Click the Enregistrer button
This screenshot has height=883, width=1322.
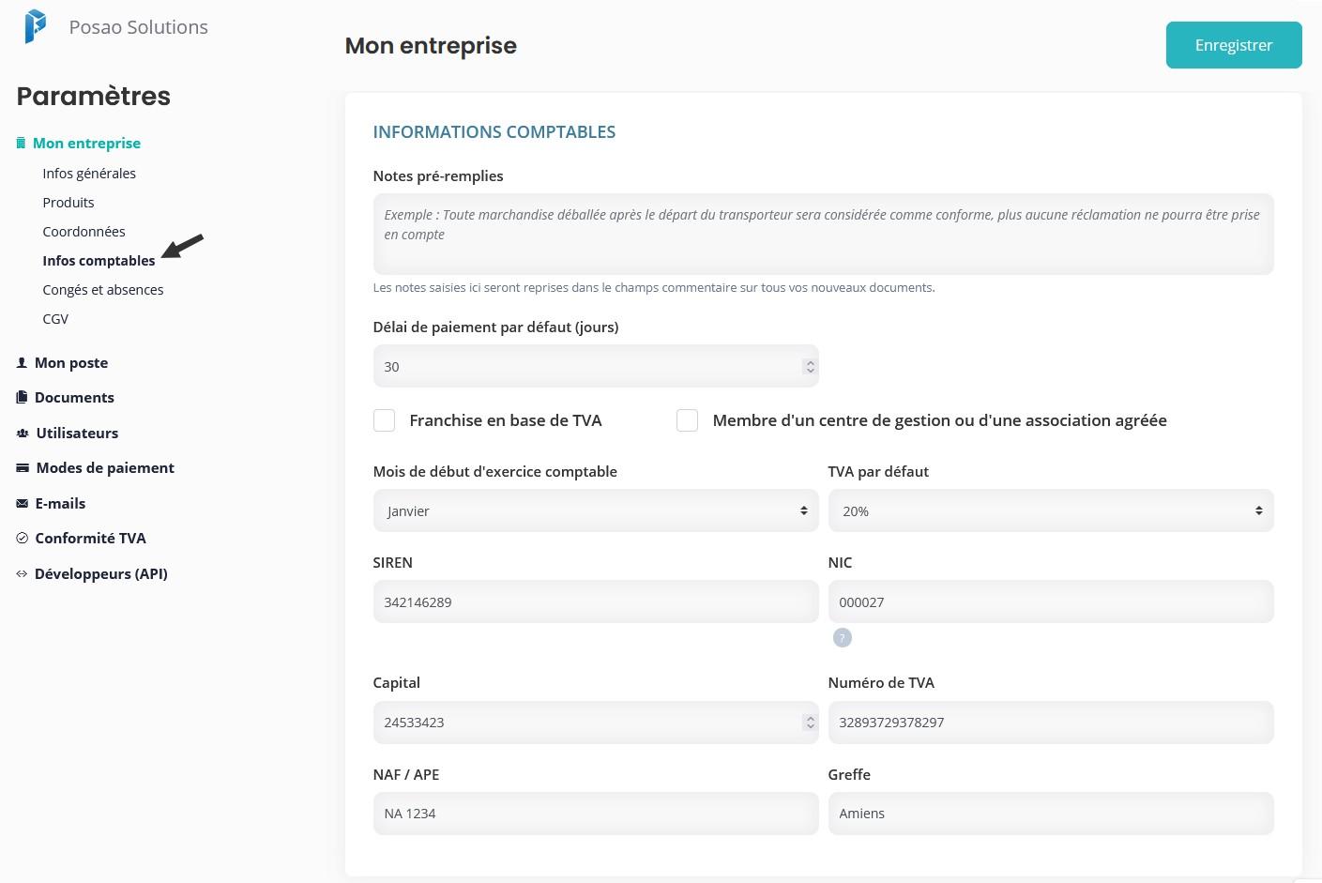pos(1234,45)
